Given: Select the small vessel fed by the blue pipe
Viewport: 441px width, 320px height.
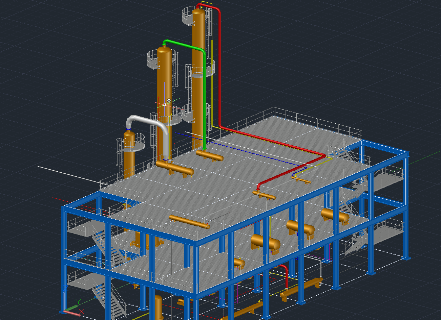Looking at the screenshot, I should (301, 179).
